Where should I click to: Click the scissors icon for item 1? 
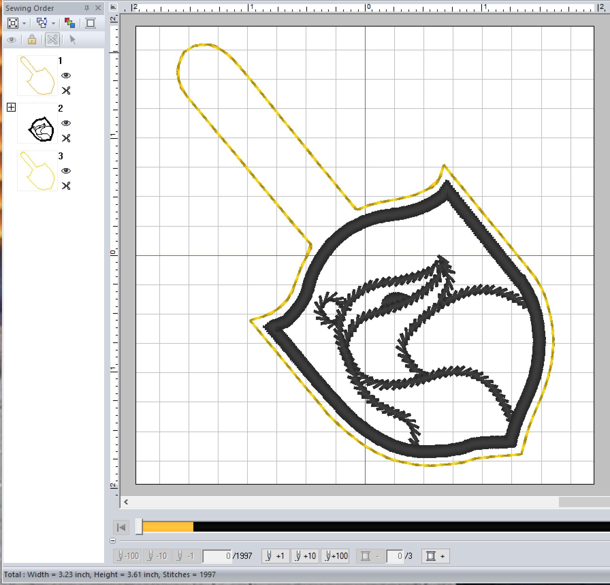tap(66, 91)
